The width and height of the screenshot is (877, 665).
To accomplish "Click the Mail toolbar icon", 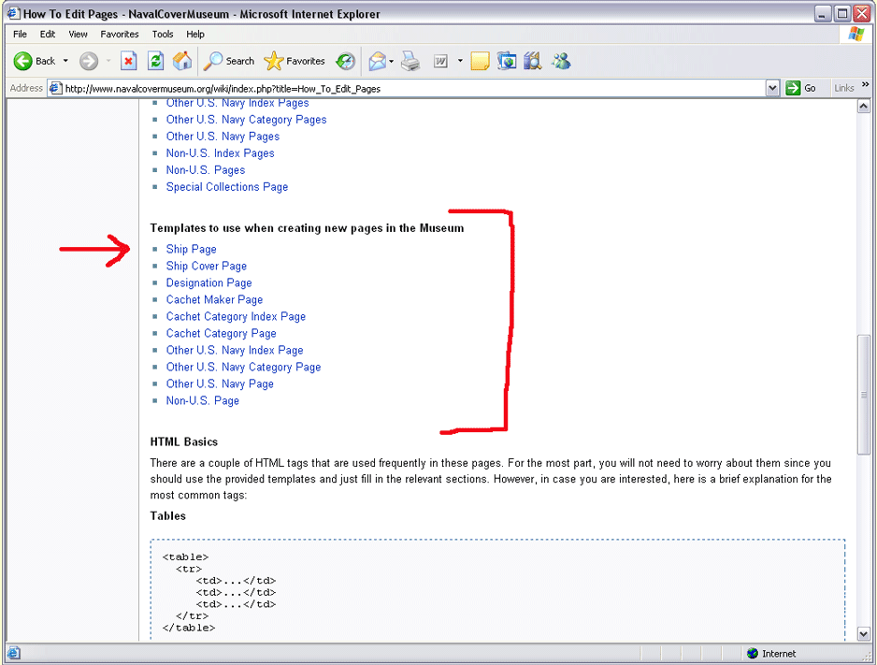I will click(x=377, y=61).
